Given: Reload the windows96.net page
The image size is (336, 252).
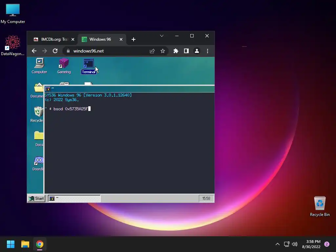Looking at the screenshot, I should click(55, 51).
